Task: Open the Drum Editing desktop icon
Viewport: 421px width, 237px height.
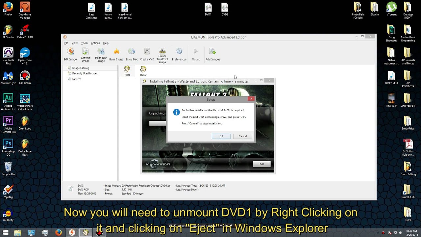Action: (x=408, y=169)
